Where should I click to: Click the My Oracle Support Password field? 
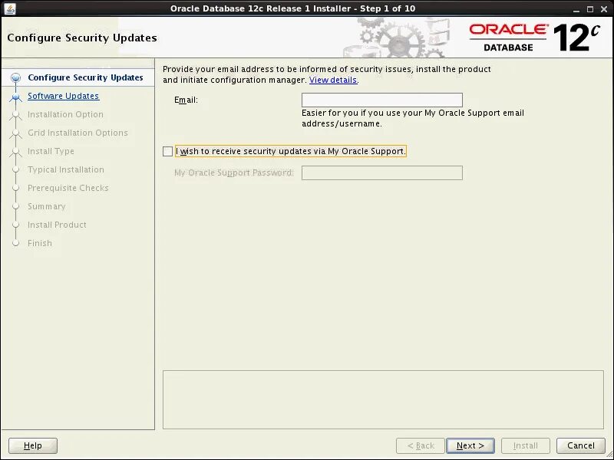pos(381,173)
